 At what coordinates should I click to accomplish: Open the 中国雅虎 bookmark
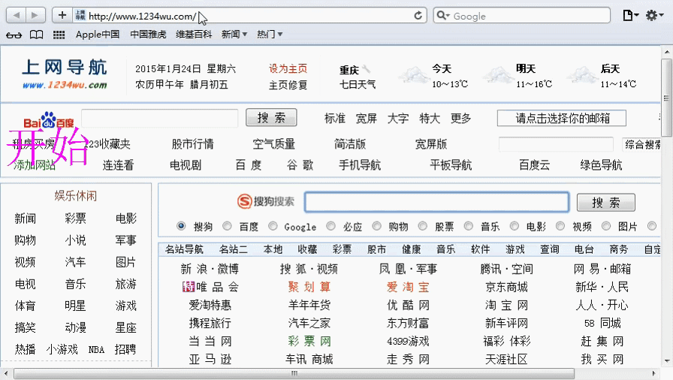148,35
